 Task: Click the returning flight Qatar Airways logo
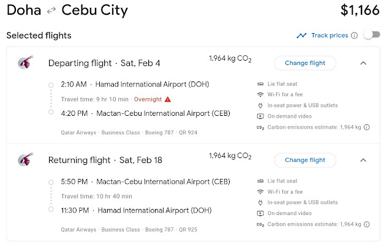tap(25, 160)
